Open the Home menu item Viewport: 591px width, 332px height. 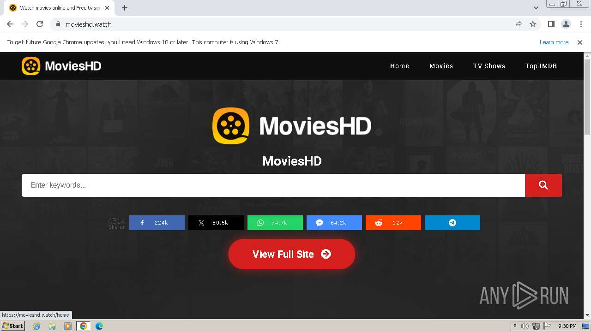point(399,66)
